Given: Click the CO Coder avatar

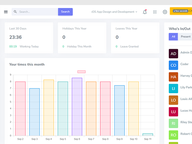Looking at the screenshot, I should [x=173, y=65].
